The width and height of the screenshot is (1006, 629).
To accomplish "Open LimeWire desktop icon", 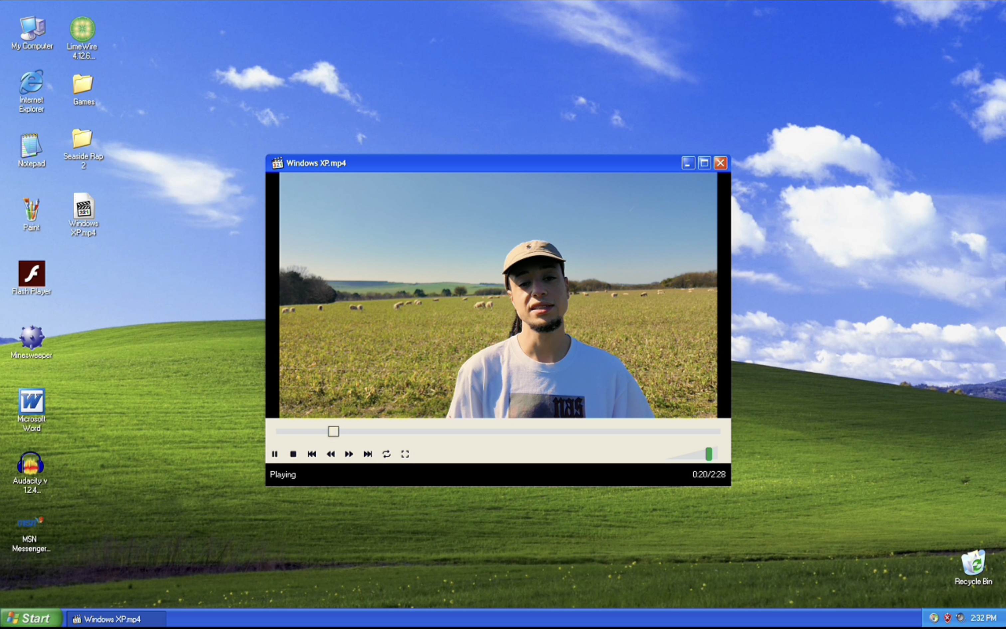I will tap(83, 38).
